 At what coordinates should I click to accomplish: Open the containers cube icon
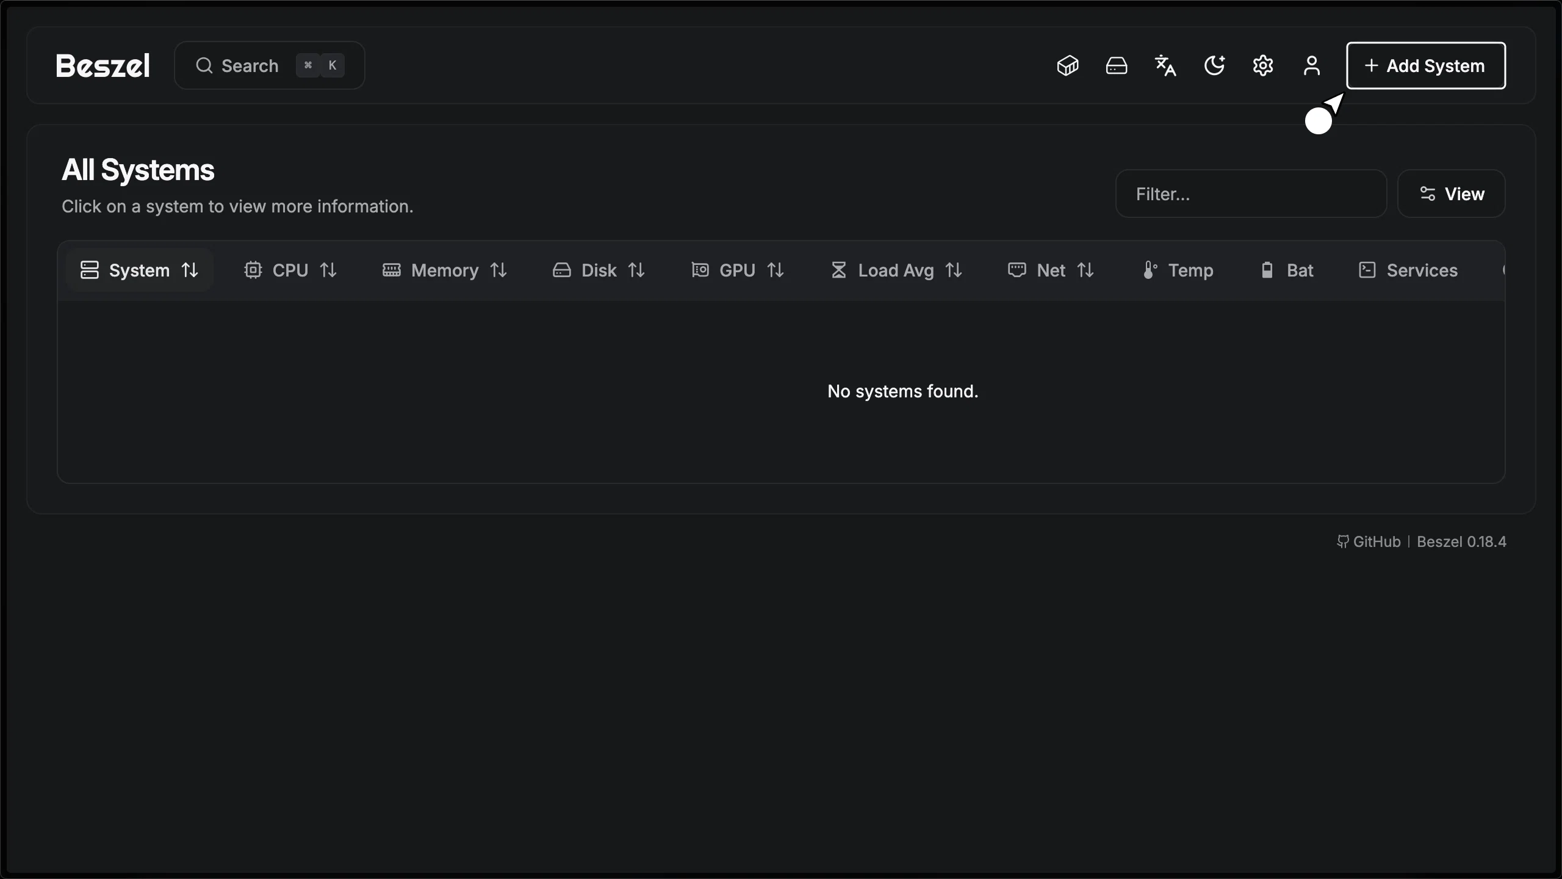[1068, 65]
